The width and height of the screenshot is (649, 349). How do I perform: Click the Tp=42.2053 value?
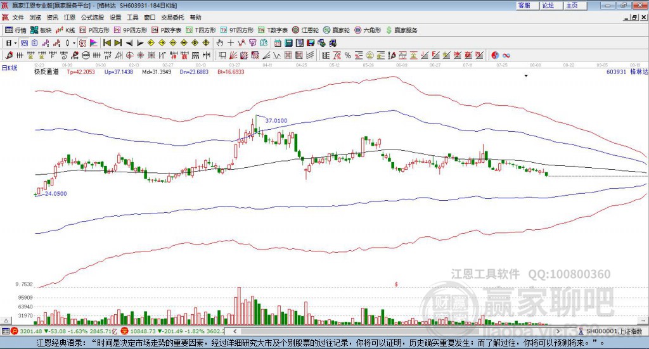80,72
